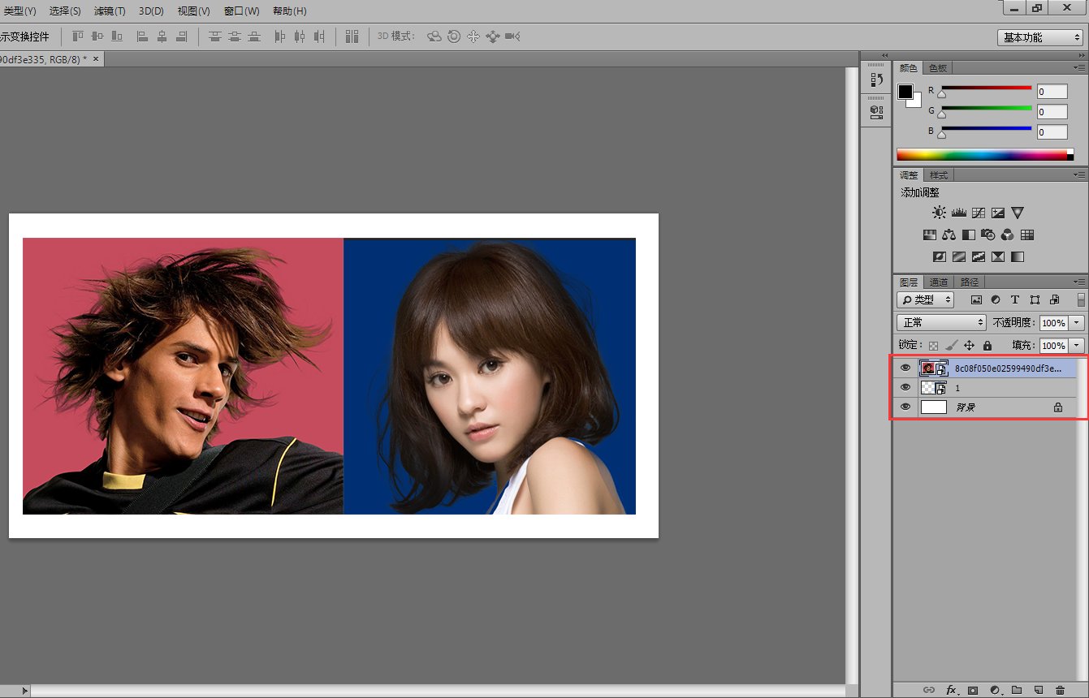Click the 背景 layer thumbnail
Viewport: 1089px width, 698px height.
[x=933, y=407]
